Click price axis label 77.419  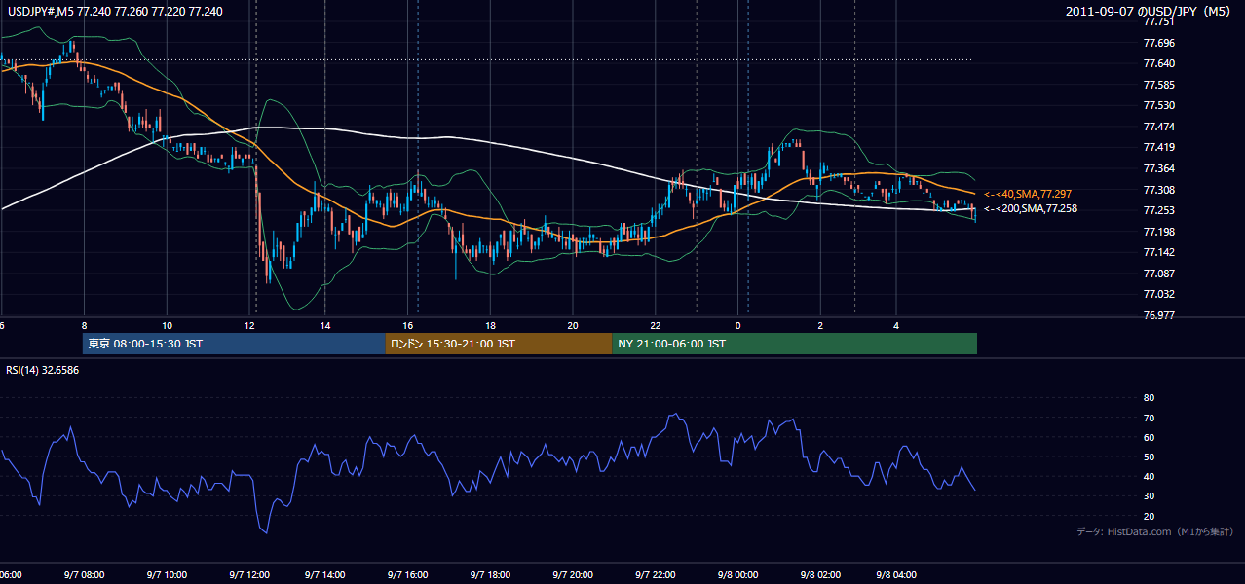point(1159,148)
